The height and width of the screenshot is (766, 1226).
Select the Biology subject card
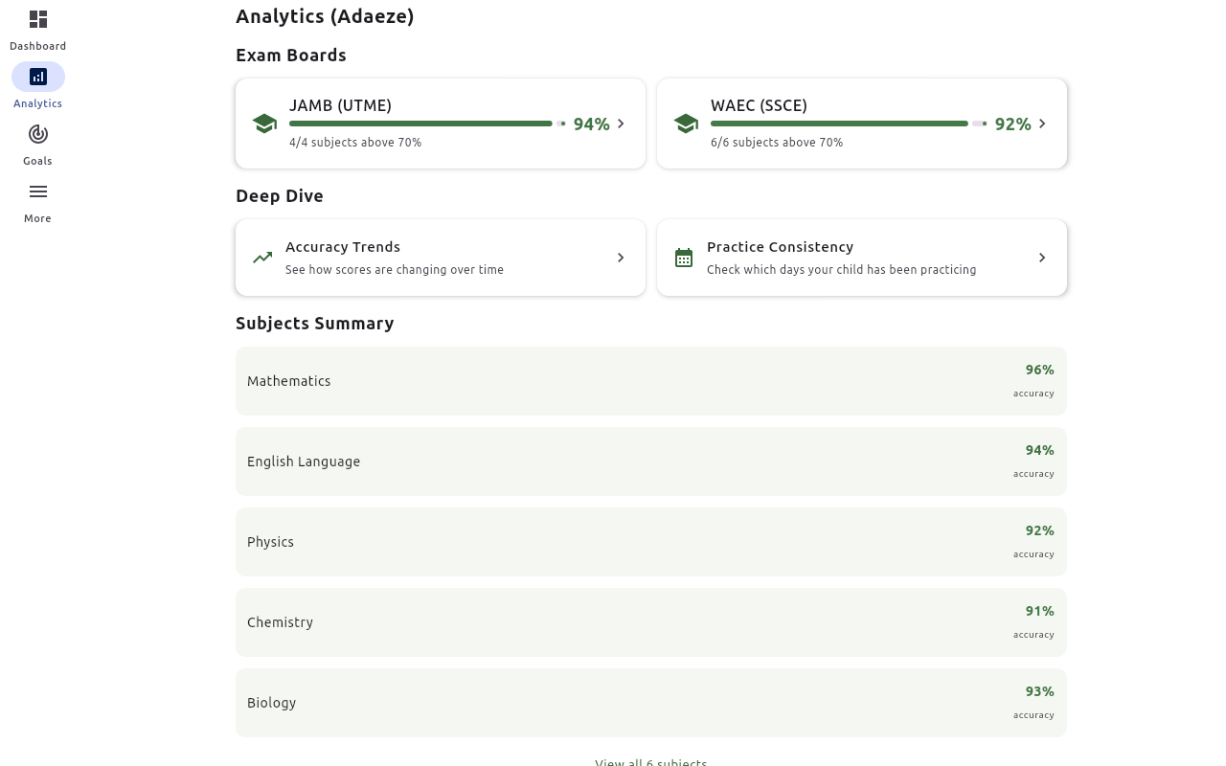[651, 702]
